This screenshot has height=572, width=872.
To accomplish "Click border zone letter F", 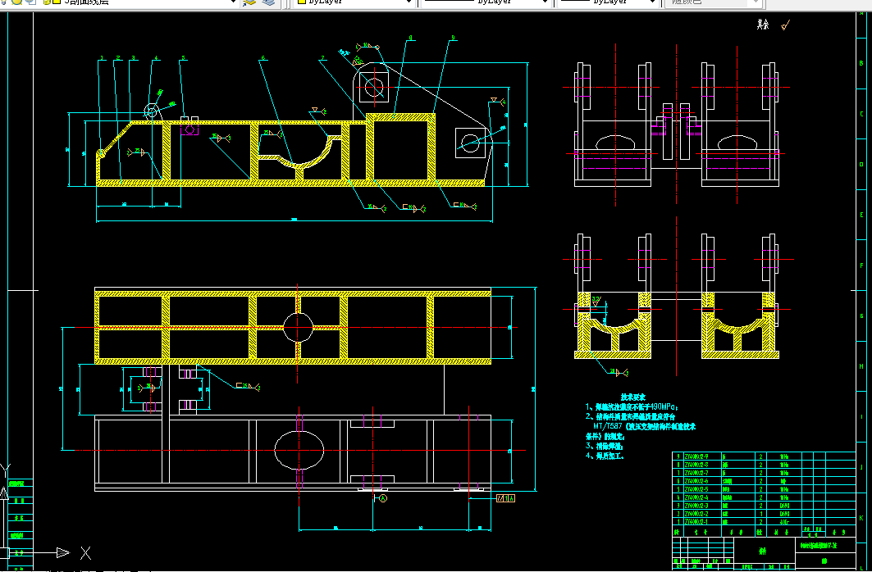I will pos(862,266).
